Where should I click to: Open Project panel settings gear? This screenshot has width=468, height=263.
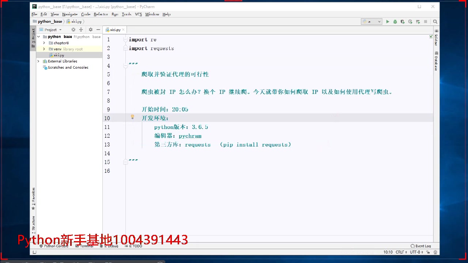90,30
